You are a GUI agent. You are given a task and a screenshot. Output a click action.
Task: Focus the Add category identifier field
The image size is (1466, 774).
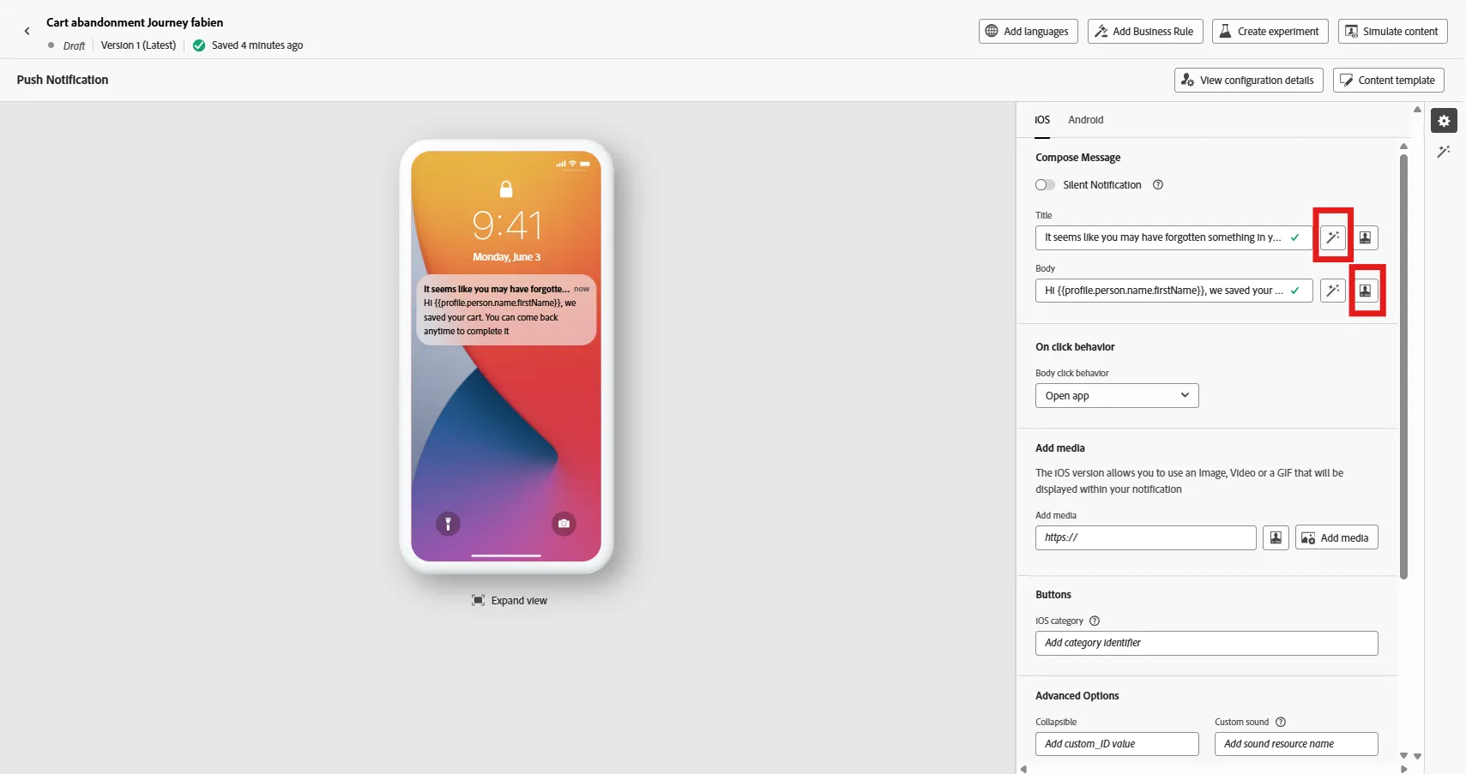(1206, 643)
